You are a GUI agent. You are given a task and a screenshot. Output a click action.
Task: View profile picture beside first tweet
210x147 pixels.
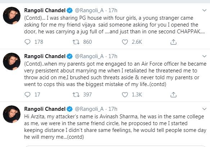point(12,15)
